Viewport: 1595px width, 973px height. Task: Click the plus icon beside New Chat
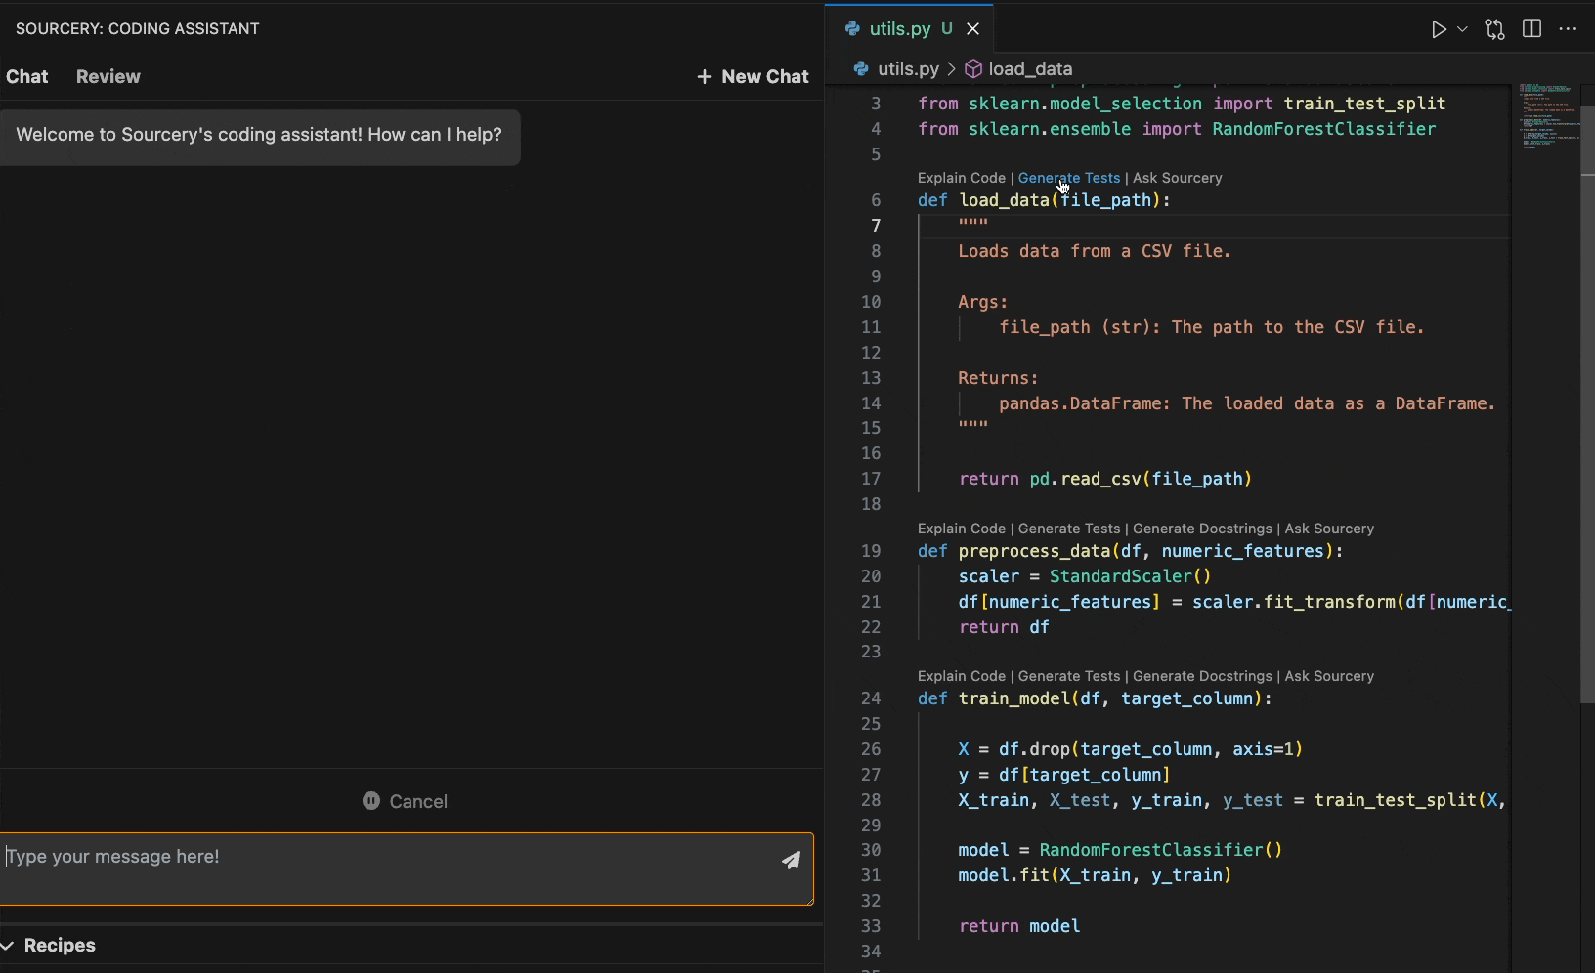[705, 76]
